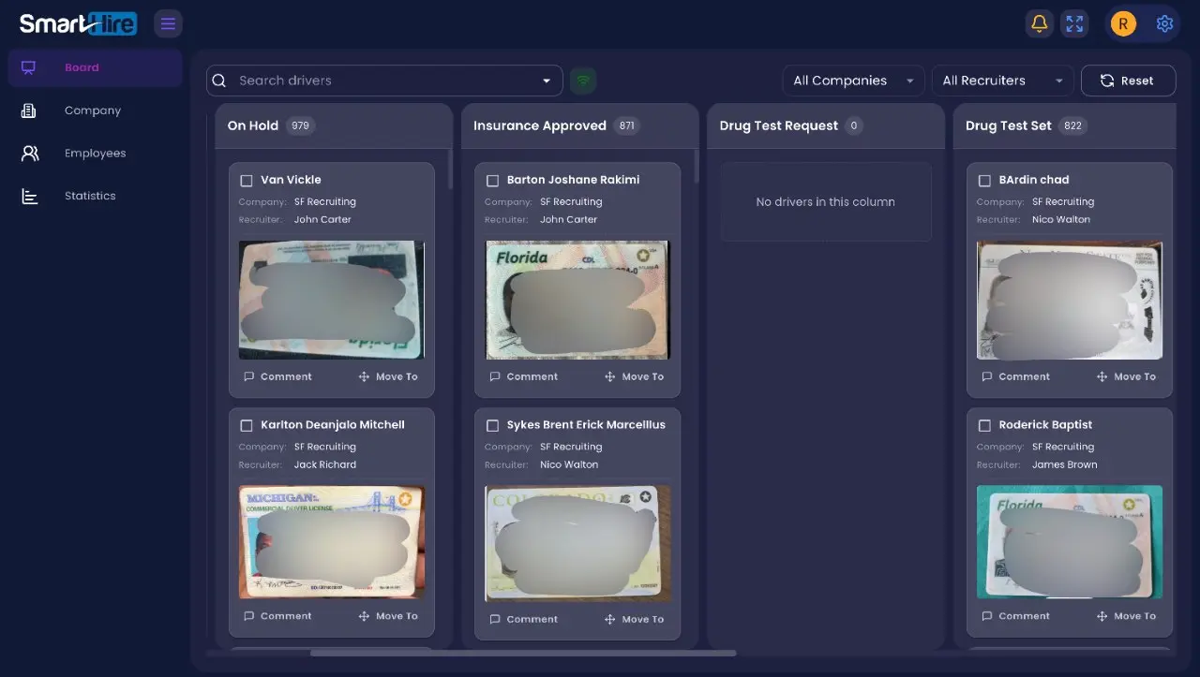The image size is (1200, 677).
Task: Click the magnifier icon in search bar
Action: (219, 81)
